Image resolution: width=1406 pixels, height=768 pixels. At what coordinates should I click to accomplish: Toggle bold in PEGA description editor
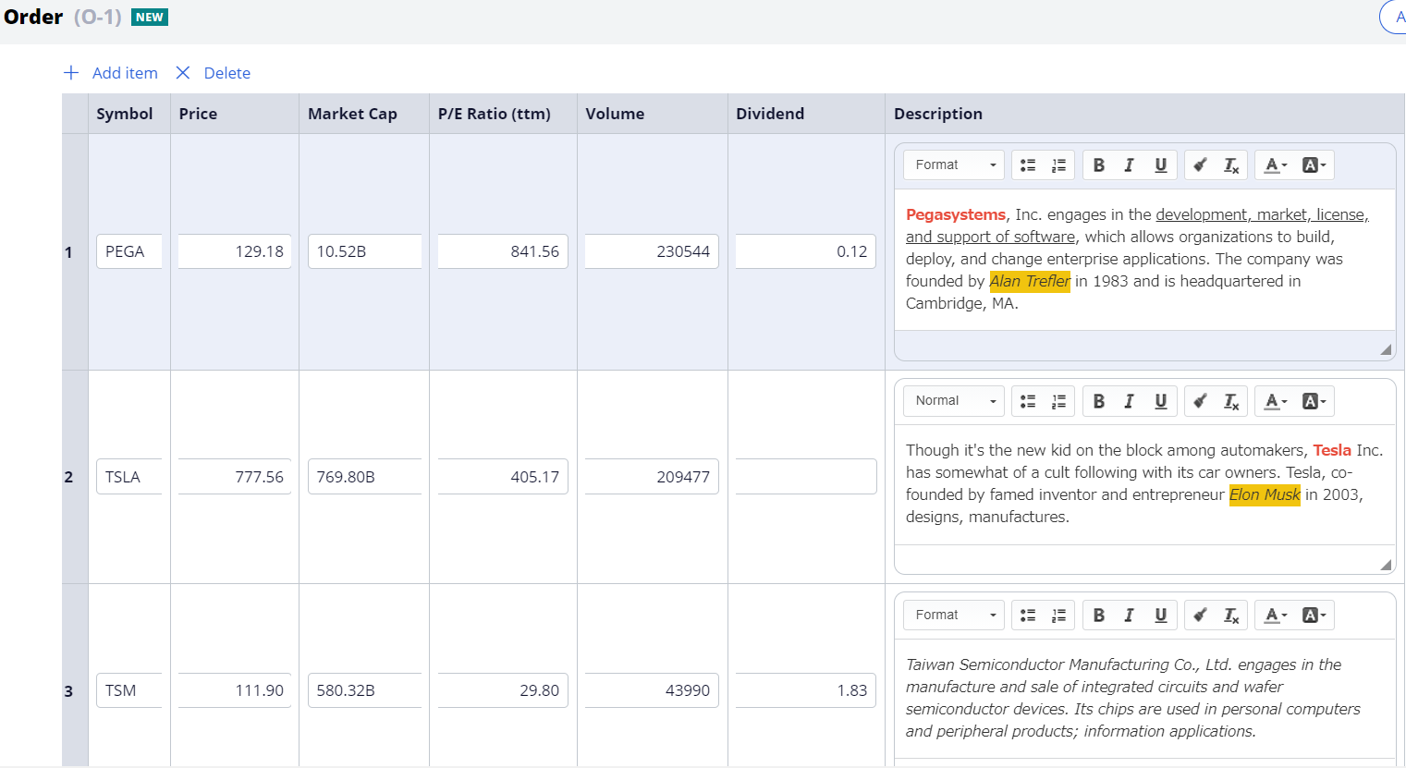pos(1099,165)
